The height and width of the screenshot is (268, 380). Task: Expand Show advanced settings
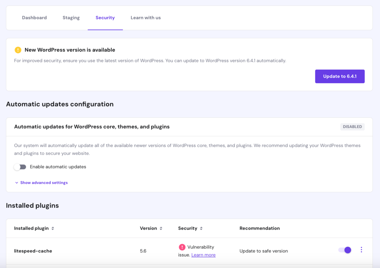[x=44, y=183]
